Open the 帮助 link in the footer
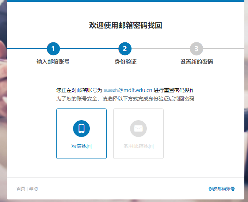This screenshot has width=248, height=202. 33,189
